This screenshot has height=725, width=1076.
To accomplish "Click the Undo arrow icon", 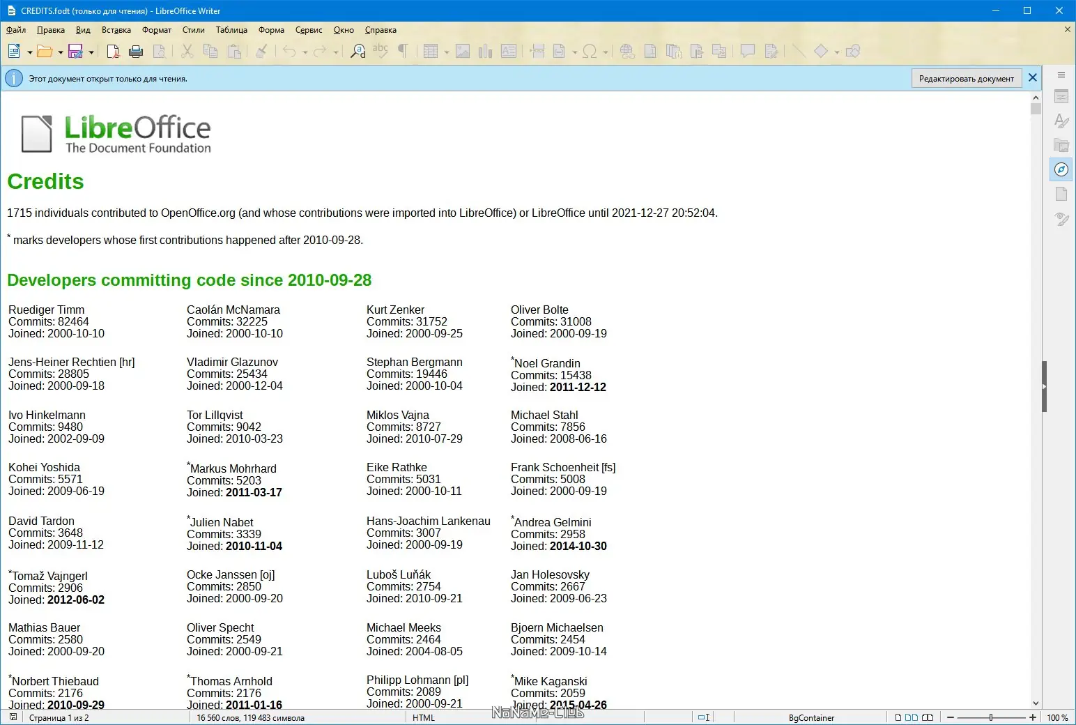I will pos(289,51).
